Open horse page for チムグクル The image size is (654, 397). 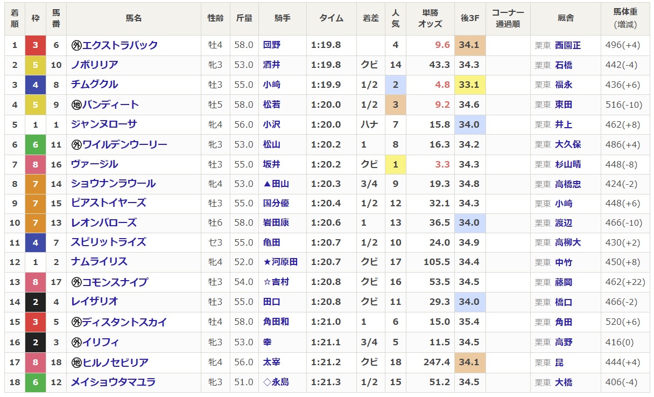94,85
